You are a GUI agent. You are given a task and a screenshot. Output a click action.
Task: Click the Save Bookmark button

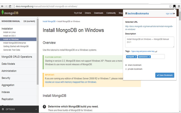pos(165,75)
